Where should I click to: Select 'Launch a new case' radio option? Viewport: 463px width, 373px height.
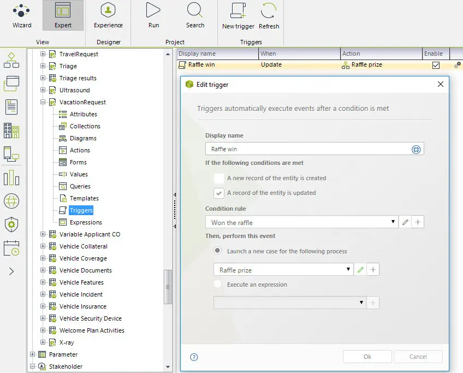(x=218, y=251)
